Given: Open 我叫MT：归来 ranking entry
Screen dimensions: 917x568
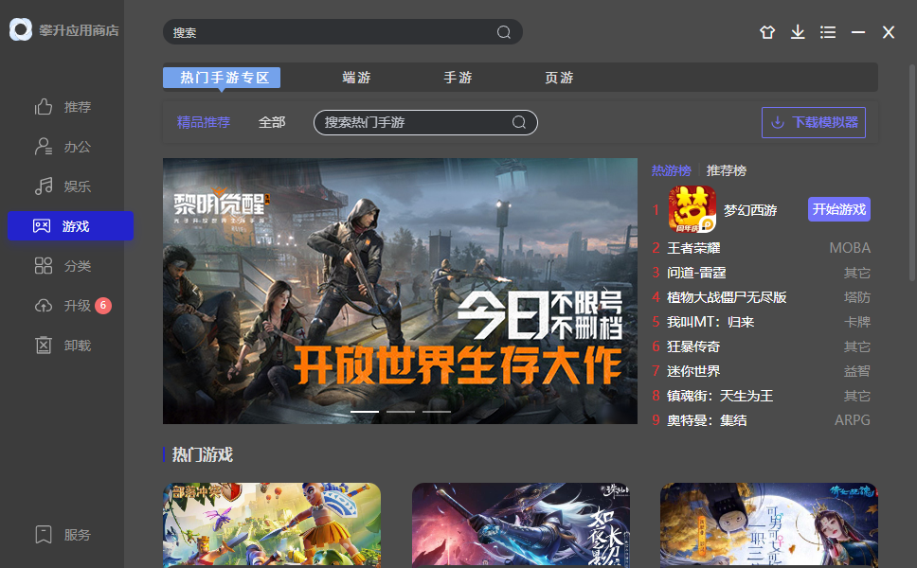Looking at the screenshot, I should (x=710, y=322).
